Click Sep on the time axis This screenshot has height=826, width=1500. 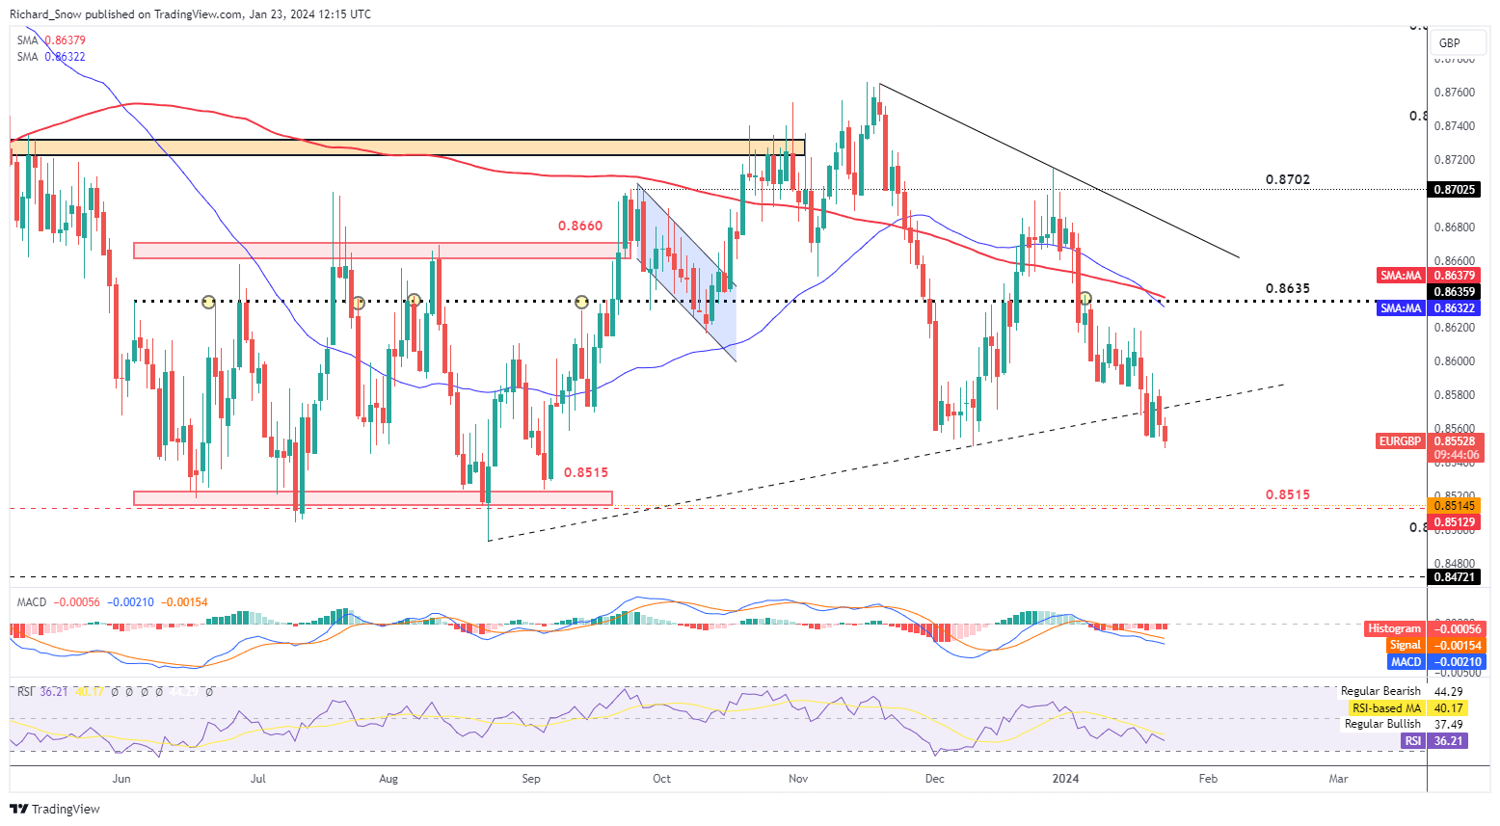(531, 779)
